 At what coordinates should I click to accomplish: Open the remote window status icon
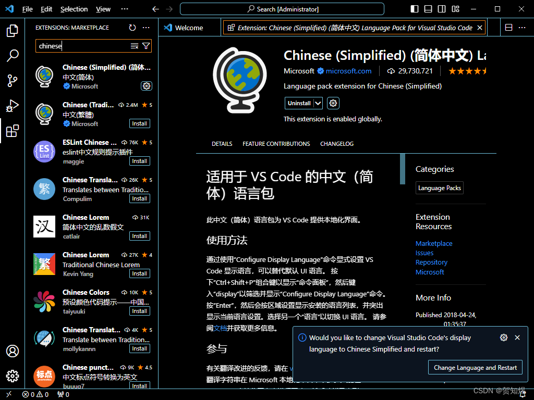coord(9,394)
